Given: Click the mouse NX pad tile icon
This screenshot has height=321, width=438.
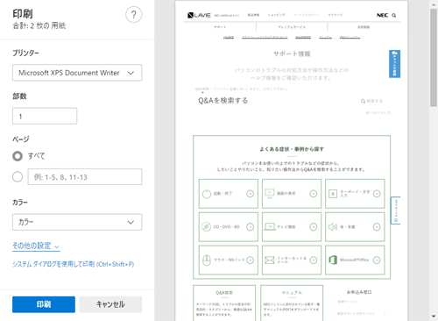Looking at the screenshot, I should click(207, 260).
